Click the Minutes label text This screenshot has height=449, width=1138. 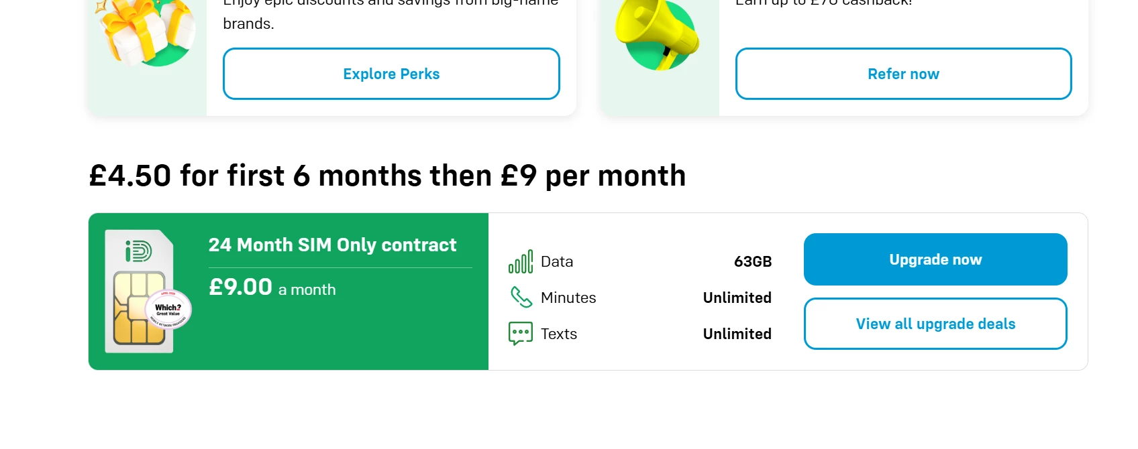click(568, 298)
